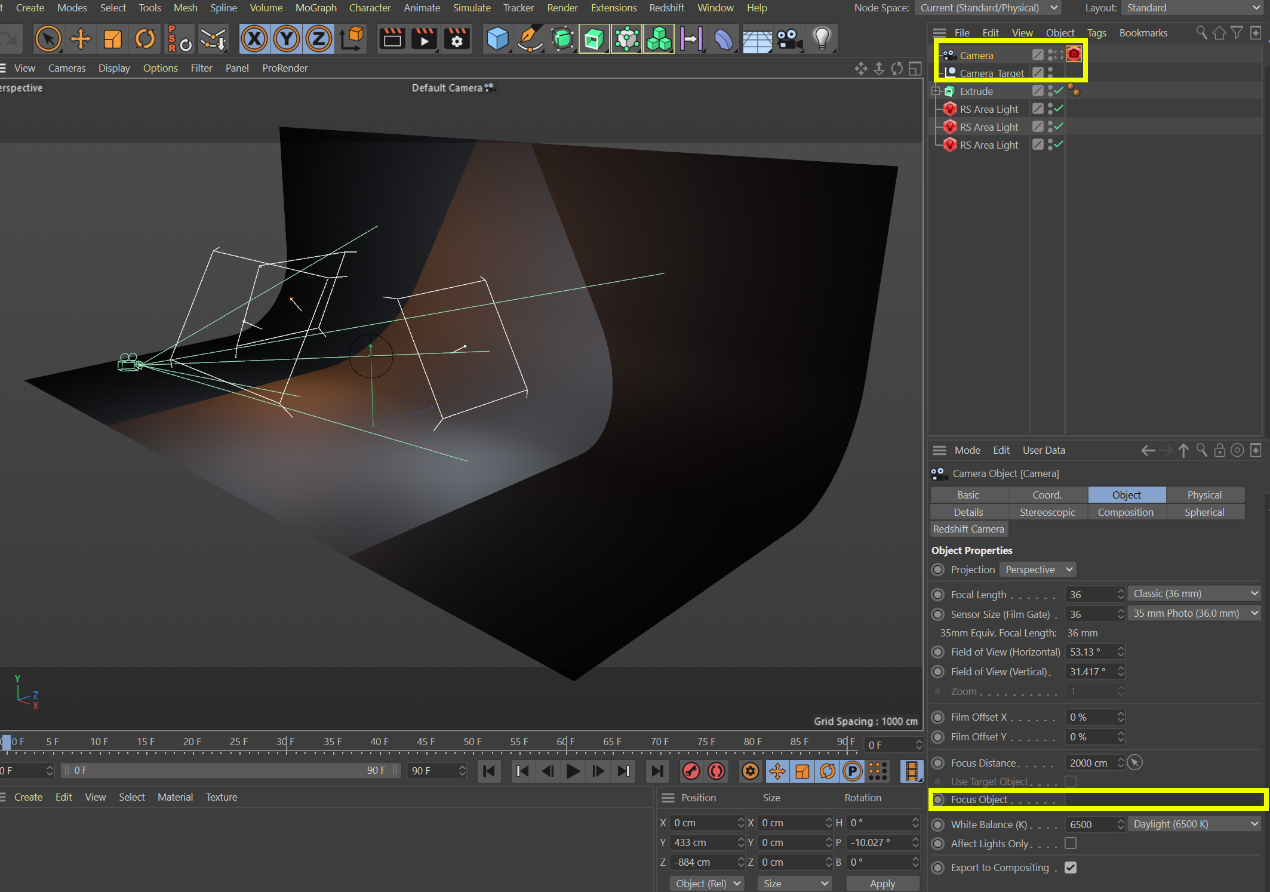
Task: Open Daylight white balance preset dropdown
Action: (1195, 824)
